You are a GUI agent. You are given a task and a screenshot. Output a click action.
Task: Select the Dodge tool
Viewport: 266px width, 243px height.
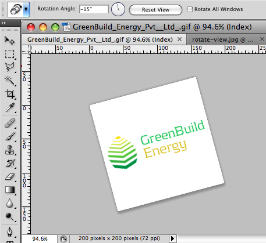(x=10, y=217)
